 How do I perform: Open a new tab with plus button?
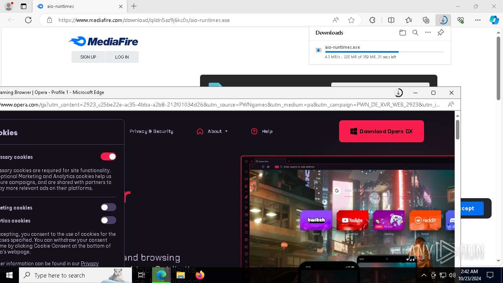tap(134, 6)
